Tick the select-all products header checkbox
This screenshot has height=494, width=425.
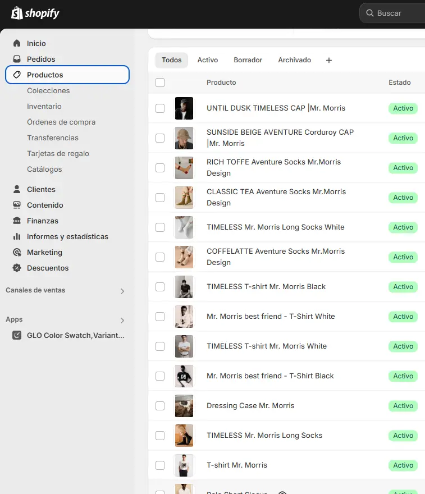pyautogui.click(x=160, y=83)
